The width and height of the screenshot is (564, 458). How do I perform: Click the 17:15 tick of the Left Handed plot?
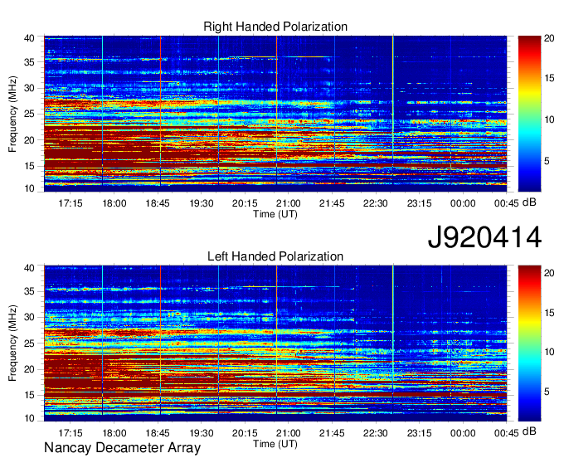point(70,433)
